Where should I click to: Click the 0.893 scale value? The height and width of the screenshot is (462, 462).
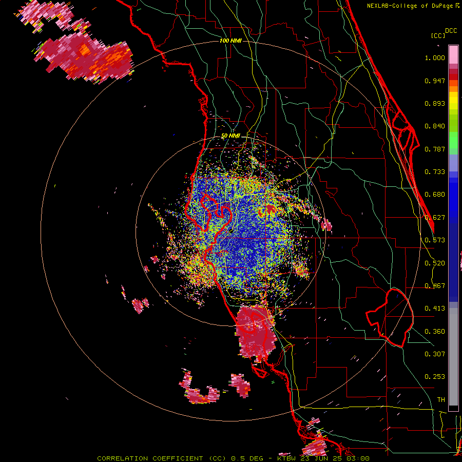click(435, 103)
